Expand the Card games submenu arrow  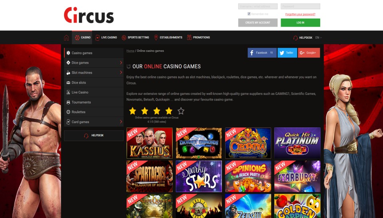(121, 122)
